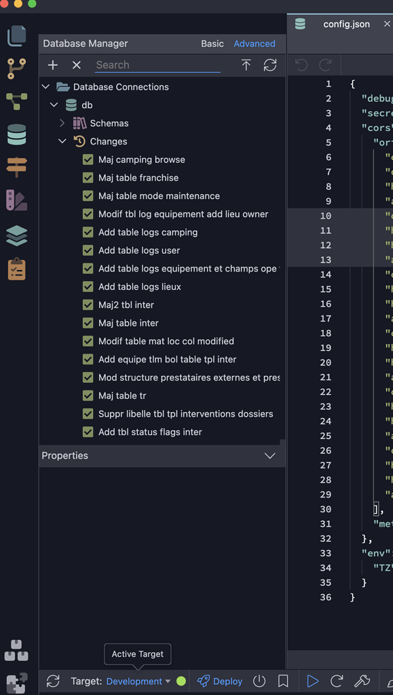Expand the Schemas tree node

click(x=62, y=123)
